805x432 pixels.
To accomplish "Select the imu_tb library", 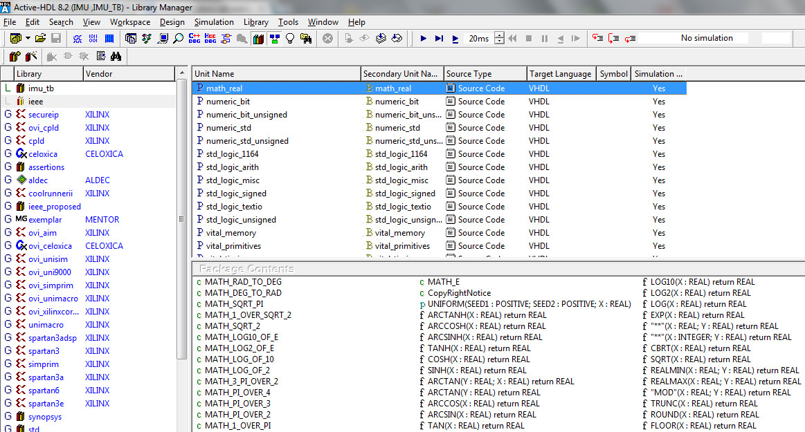I will [x=41, y=88].
